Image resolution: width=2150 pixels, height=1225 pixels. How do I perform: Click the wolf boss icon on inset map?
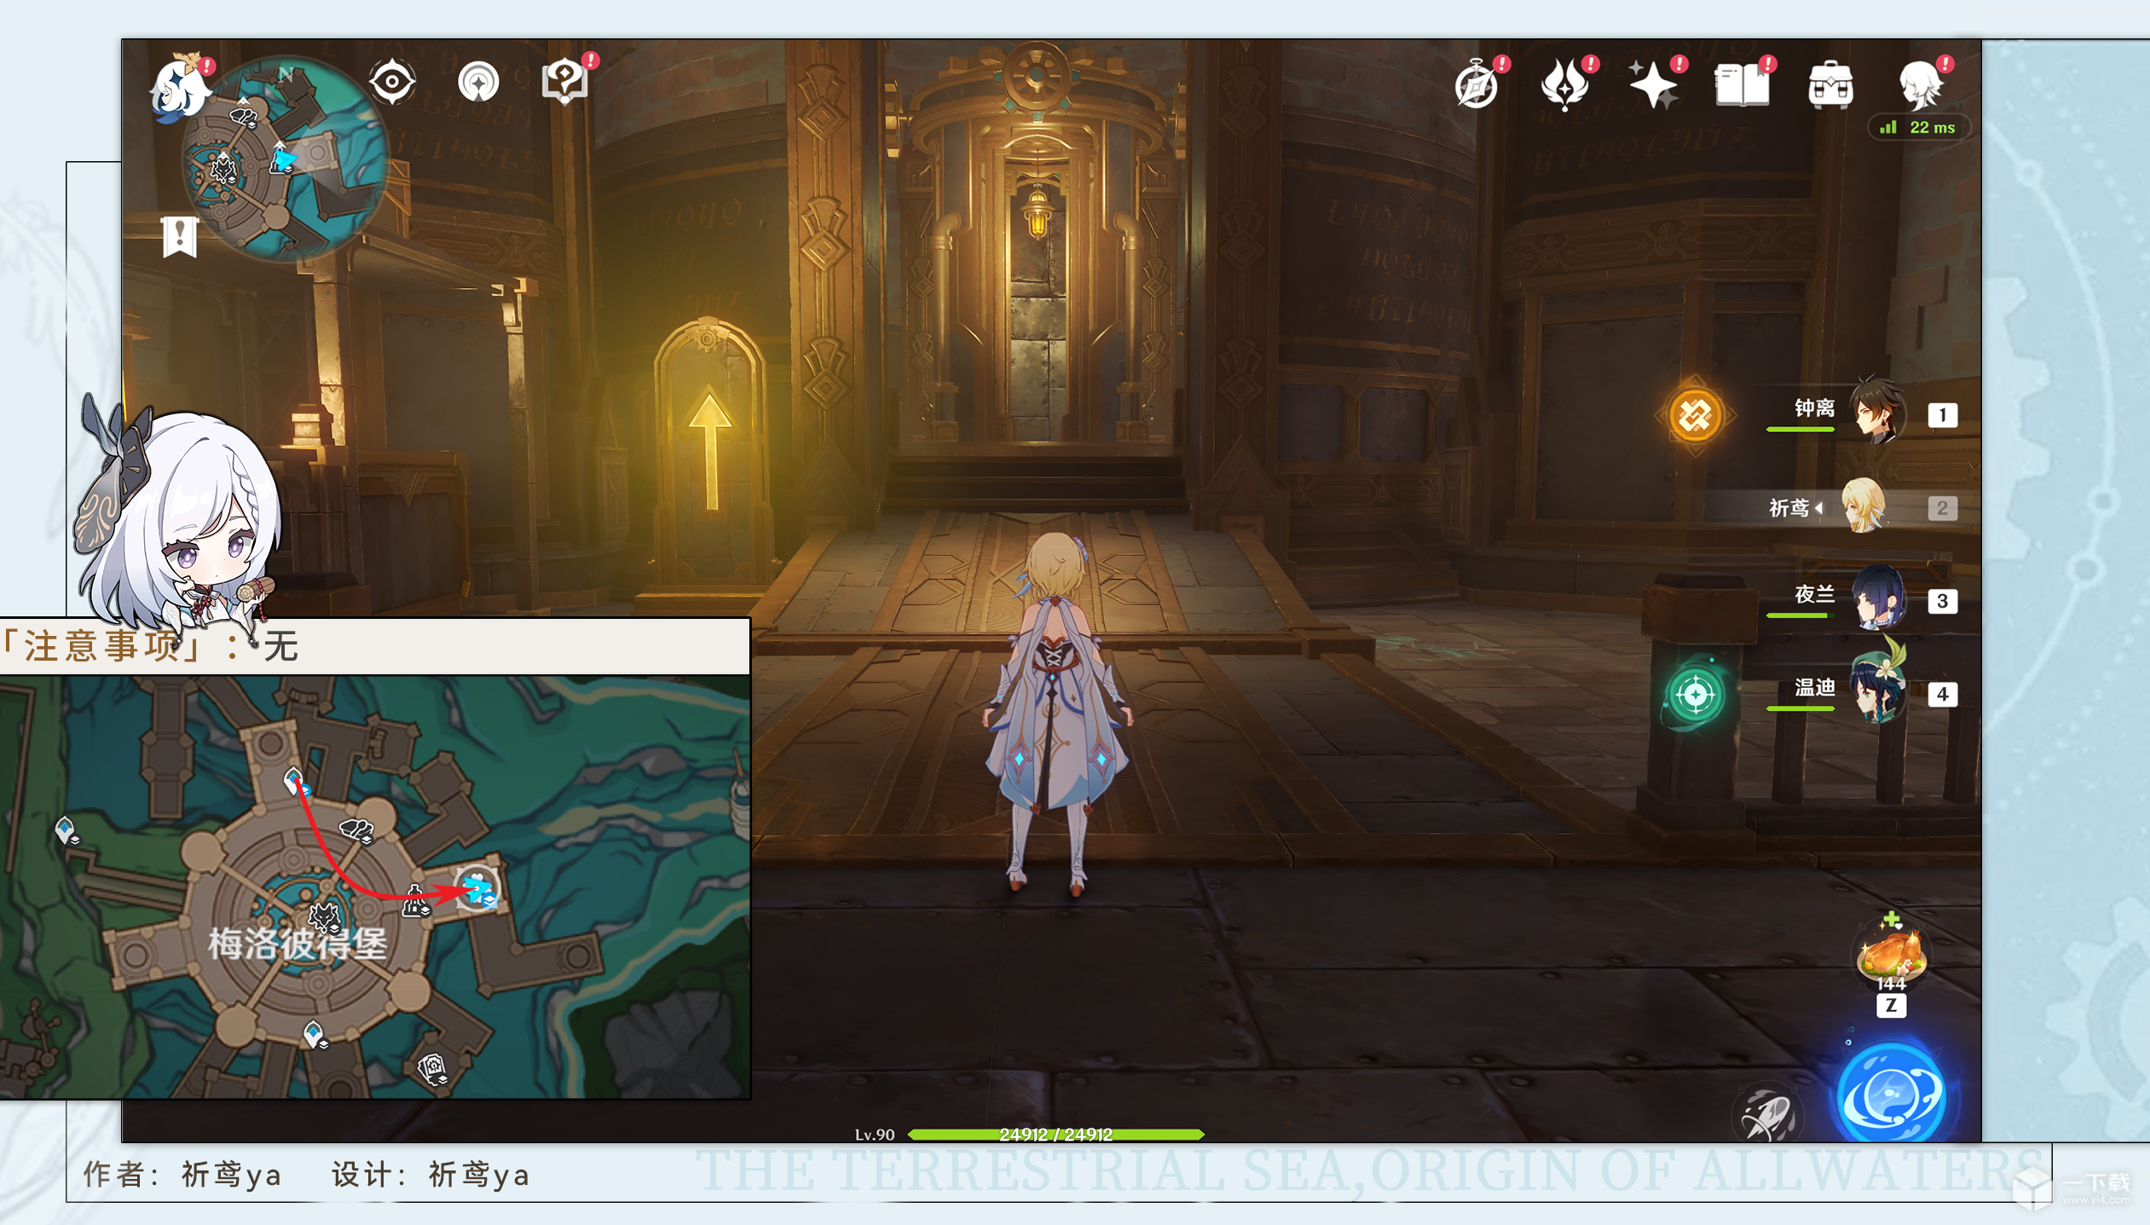[325, 917]
